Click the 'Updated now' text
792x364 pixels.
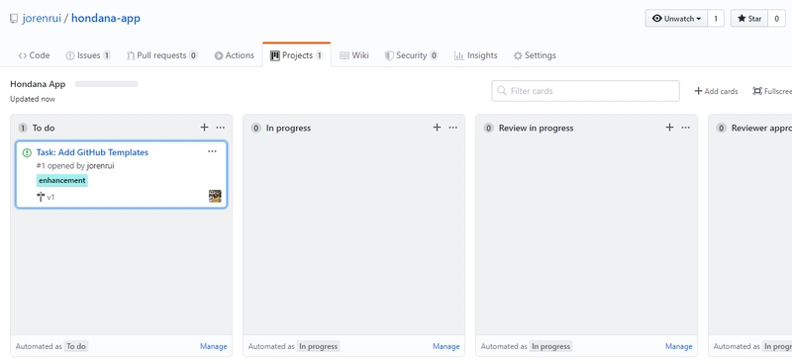point(33,99)
